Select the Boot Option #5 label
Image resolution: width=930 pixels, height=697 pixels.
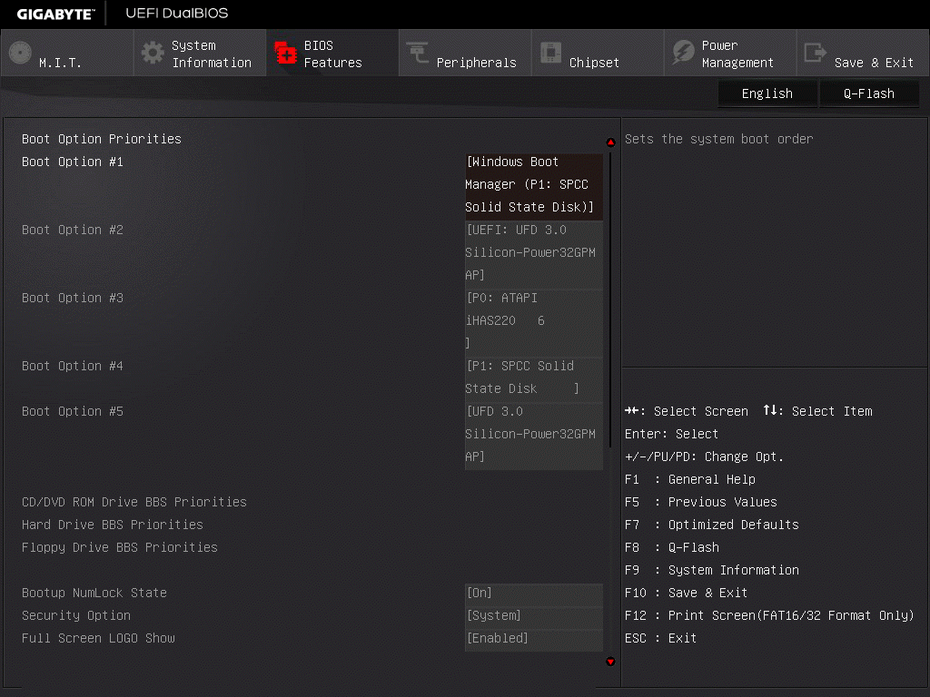[x=73, y=411]
